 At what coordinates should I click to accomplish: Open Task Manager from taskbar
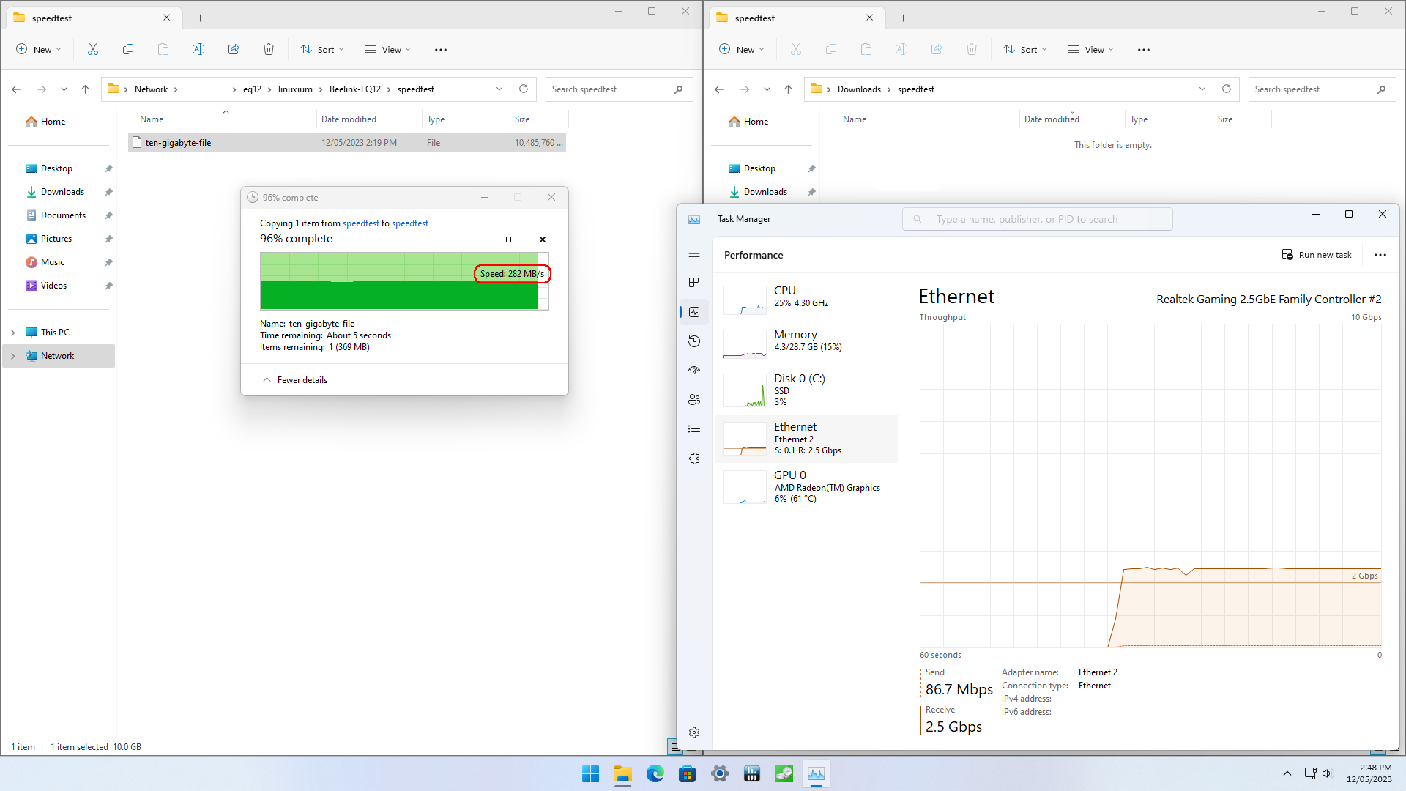pos(816,774)
